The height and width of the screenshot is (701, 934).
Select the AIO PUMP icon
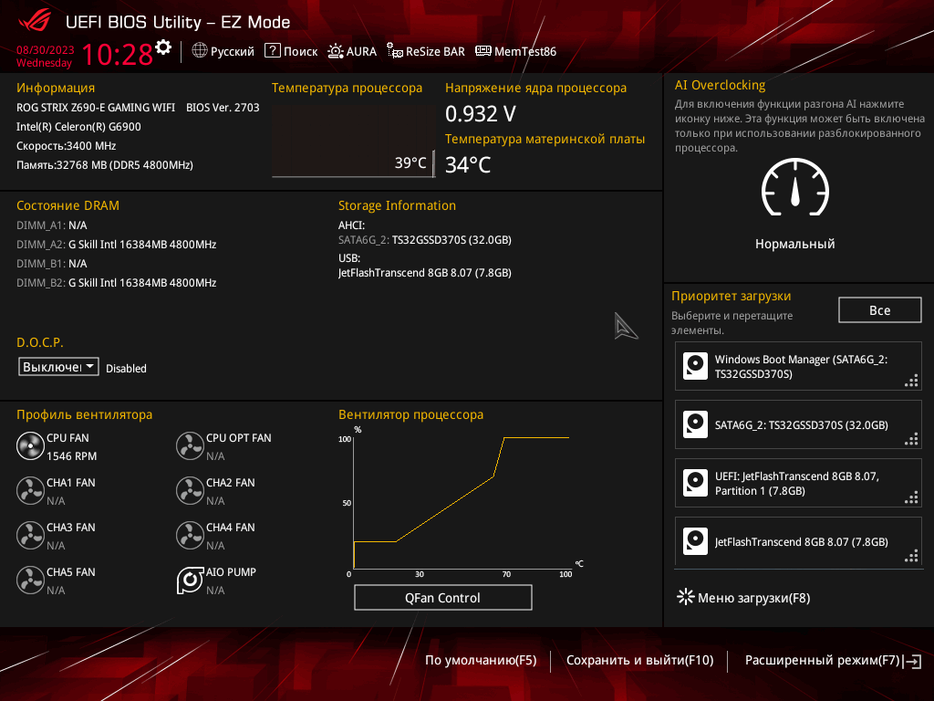coord(190,580)
